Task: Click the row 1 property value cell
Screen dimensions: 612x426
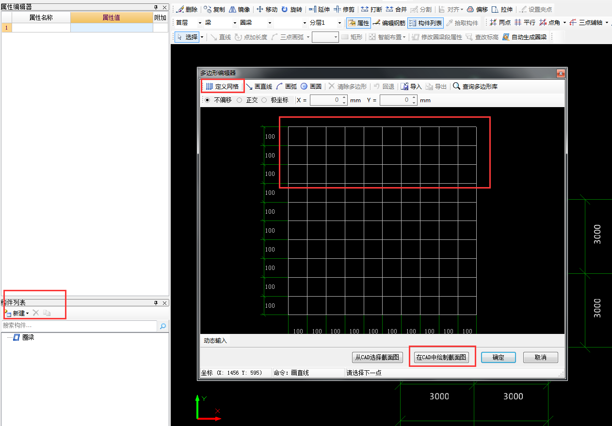Action: [112, 28]
